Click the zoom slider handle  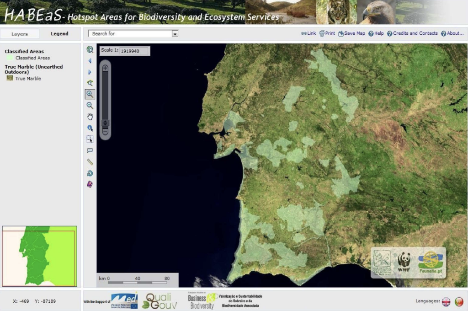tap(105, 123)
